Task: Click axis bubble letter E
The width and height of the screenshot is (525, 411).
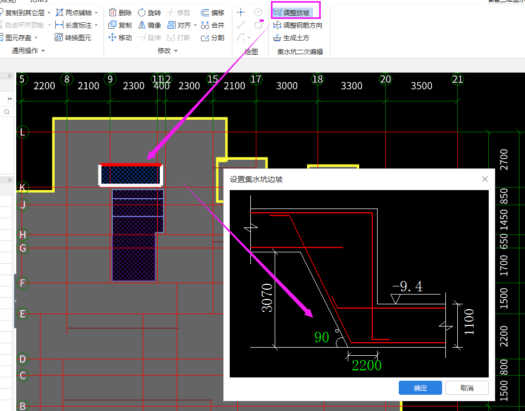Action: coord(22,314)
